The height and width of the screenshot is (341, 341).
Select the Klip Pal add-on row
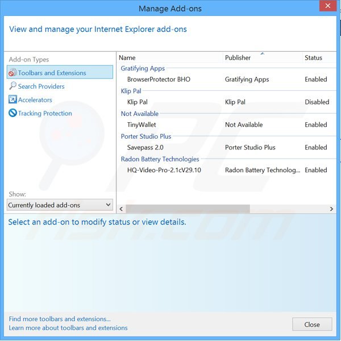138,102
